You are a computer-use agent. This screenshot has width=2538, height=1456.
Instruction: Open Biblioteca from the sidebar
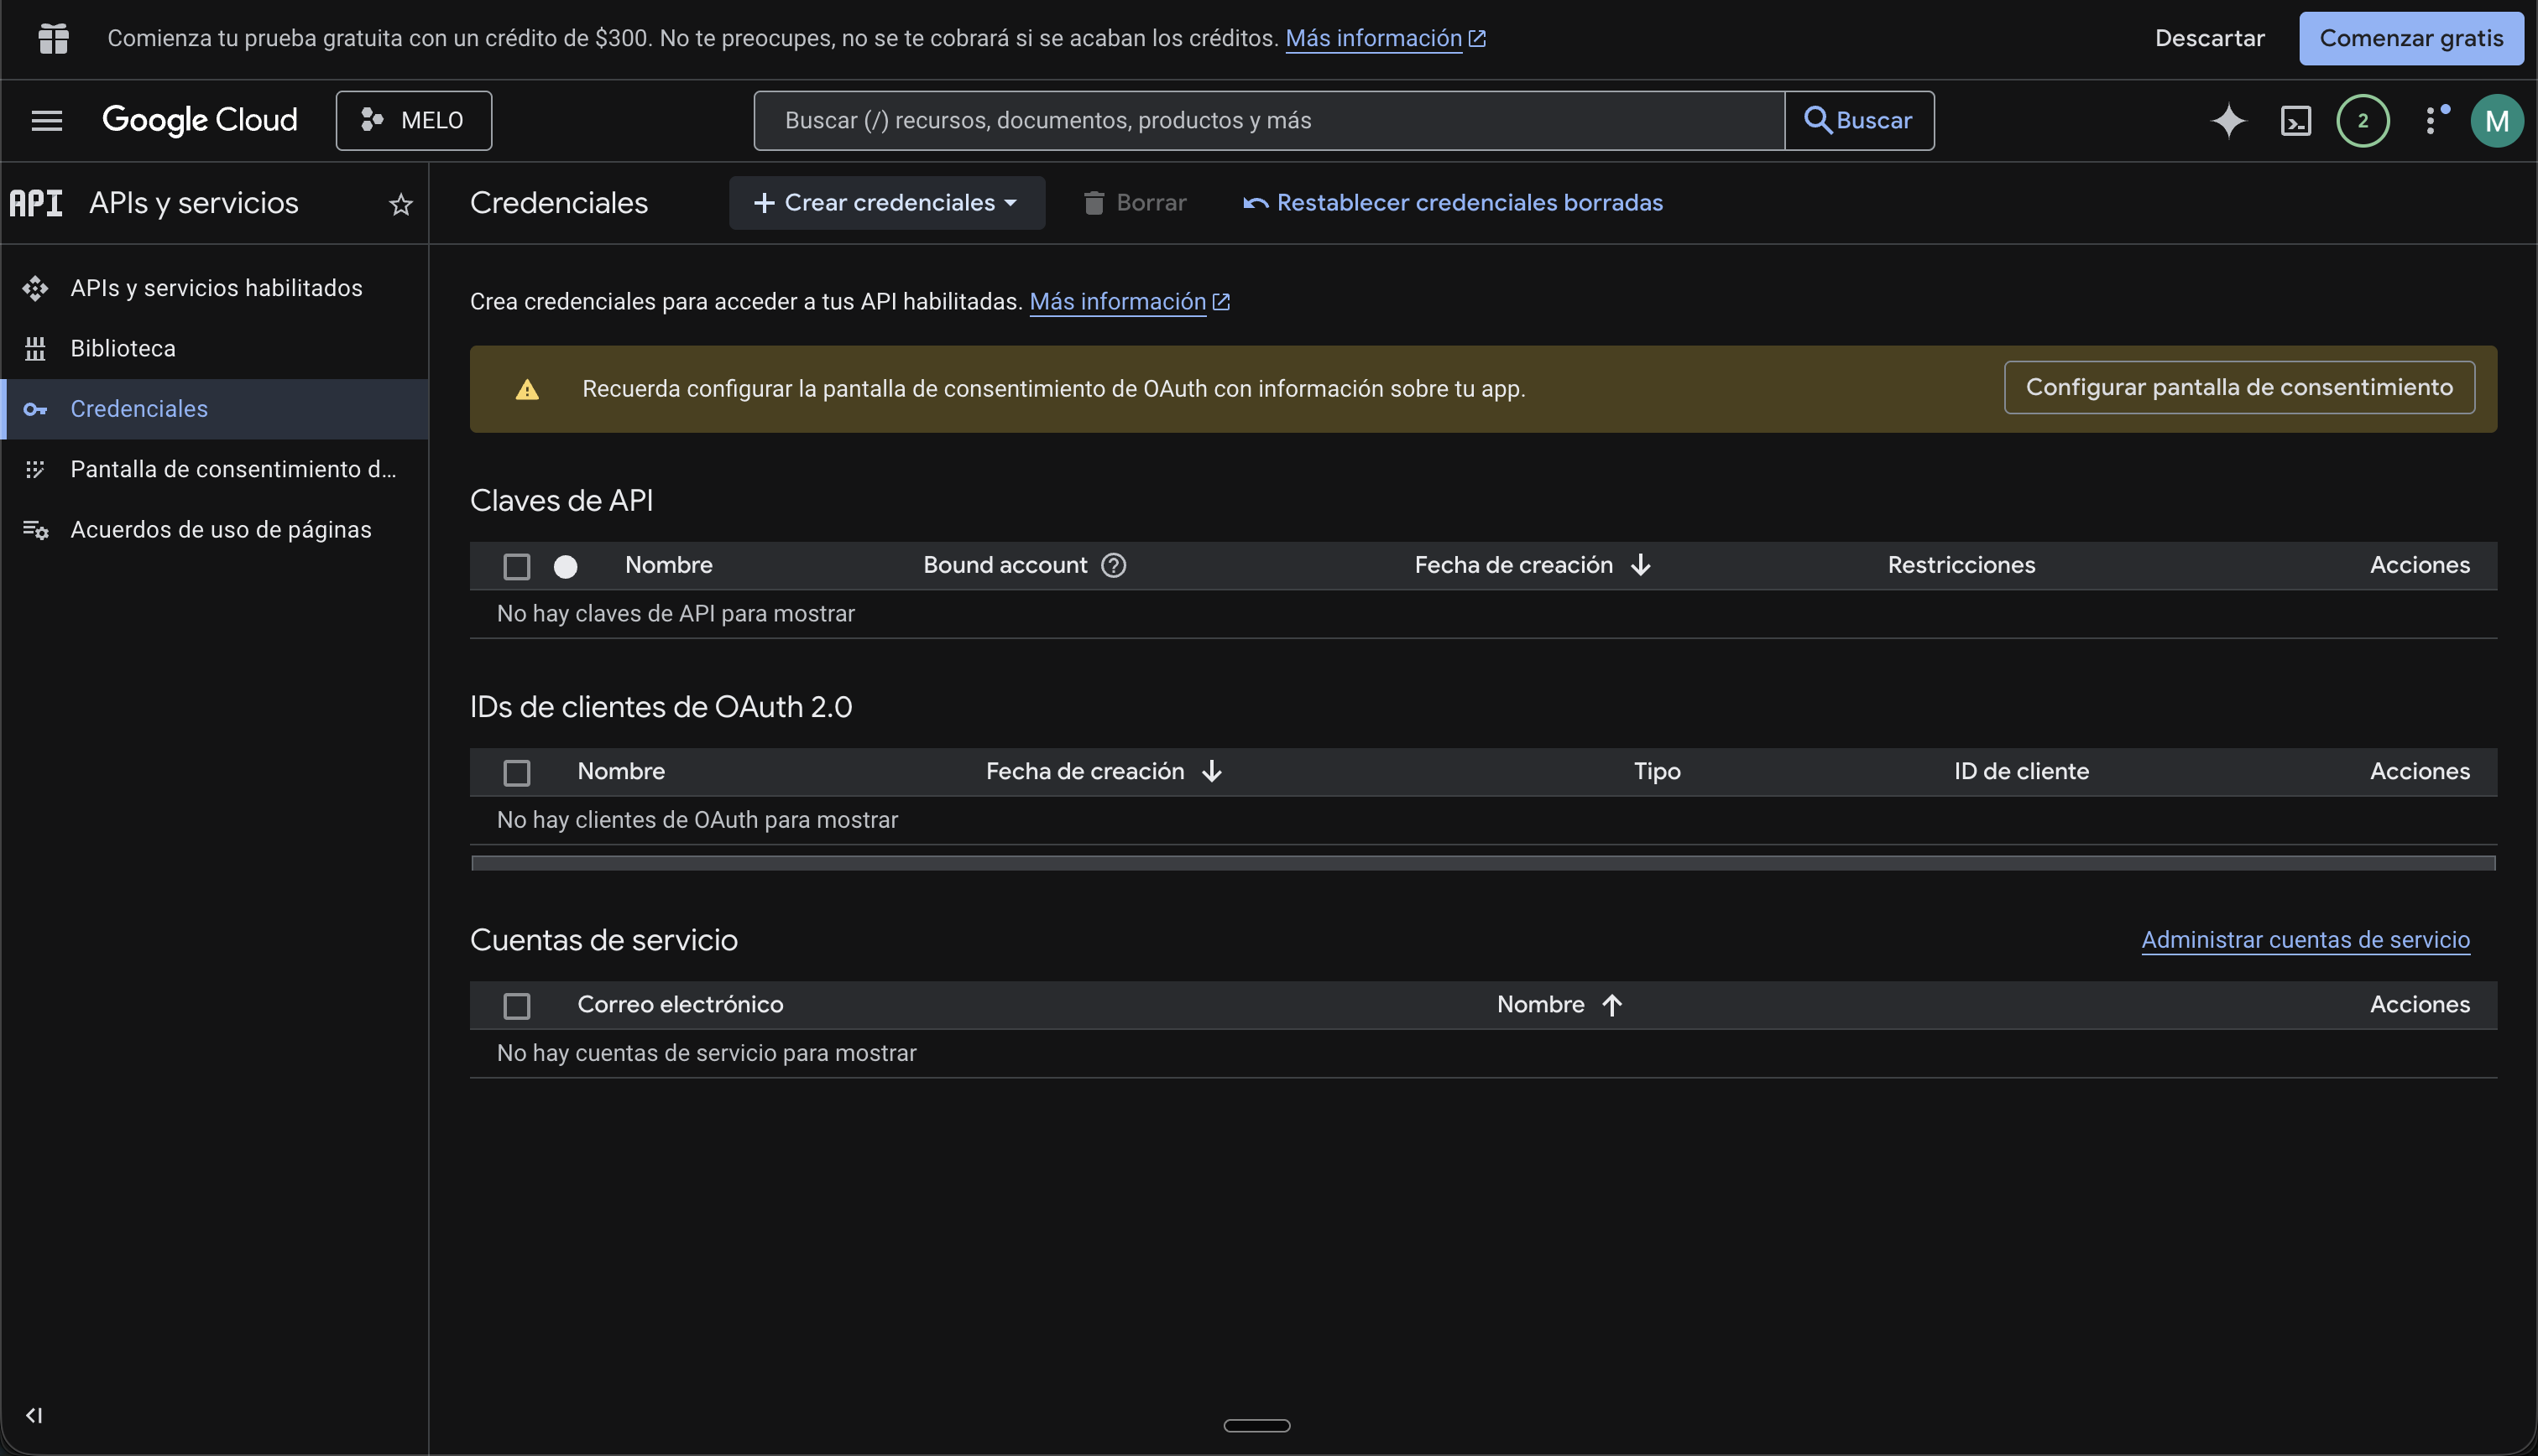click(x=123, y=348)
